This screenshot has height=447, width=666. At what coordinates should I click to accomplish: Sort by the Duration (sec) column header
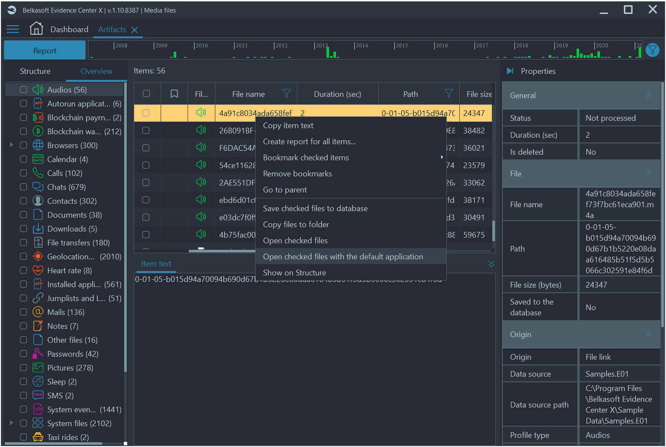[337, 94]
